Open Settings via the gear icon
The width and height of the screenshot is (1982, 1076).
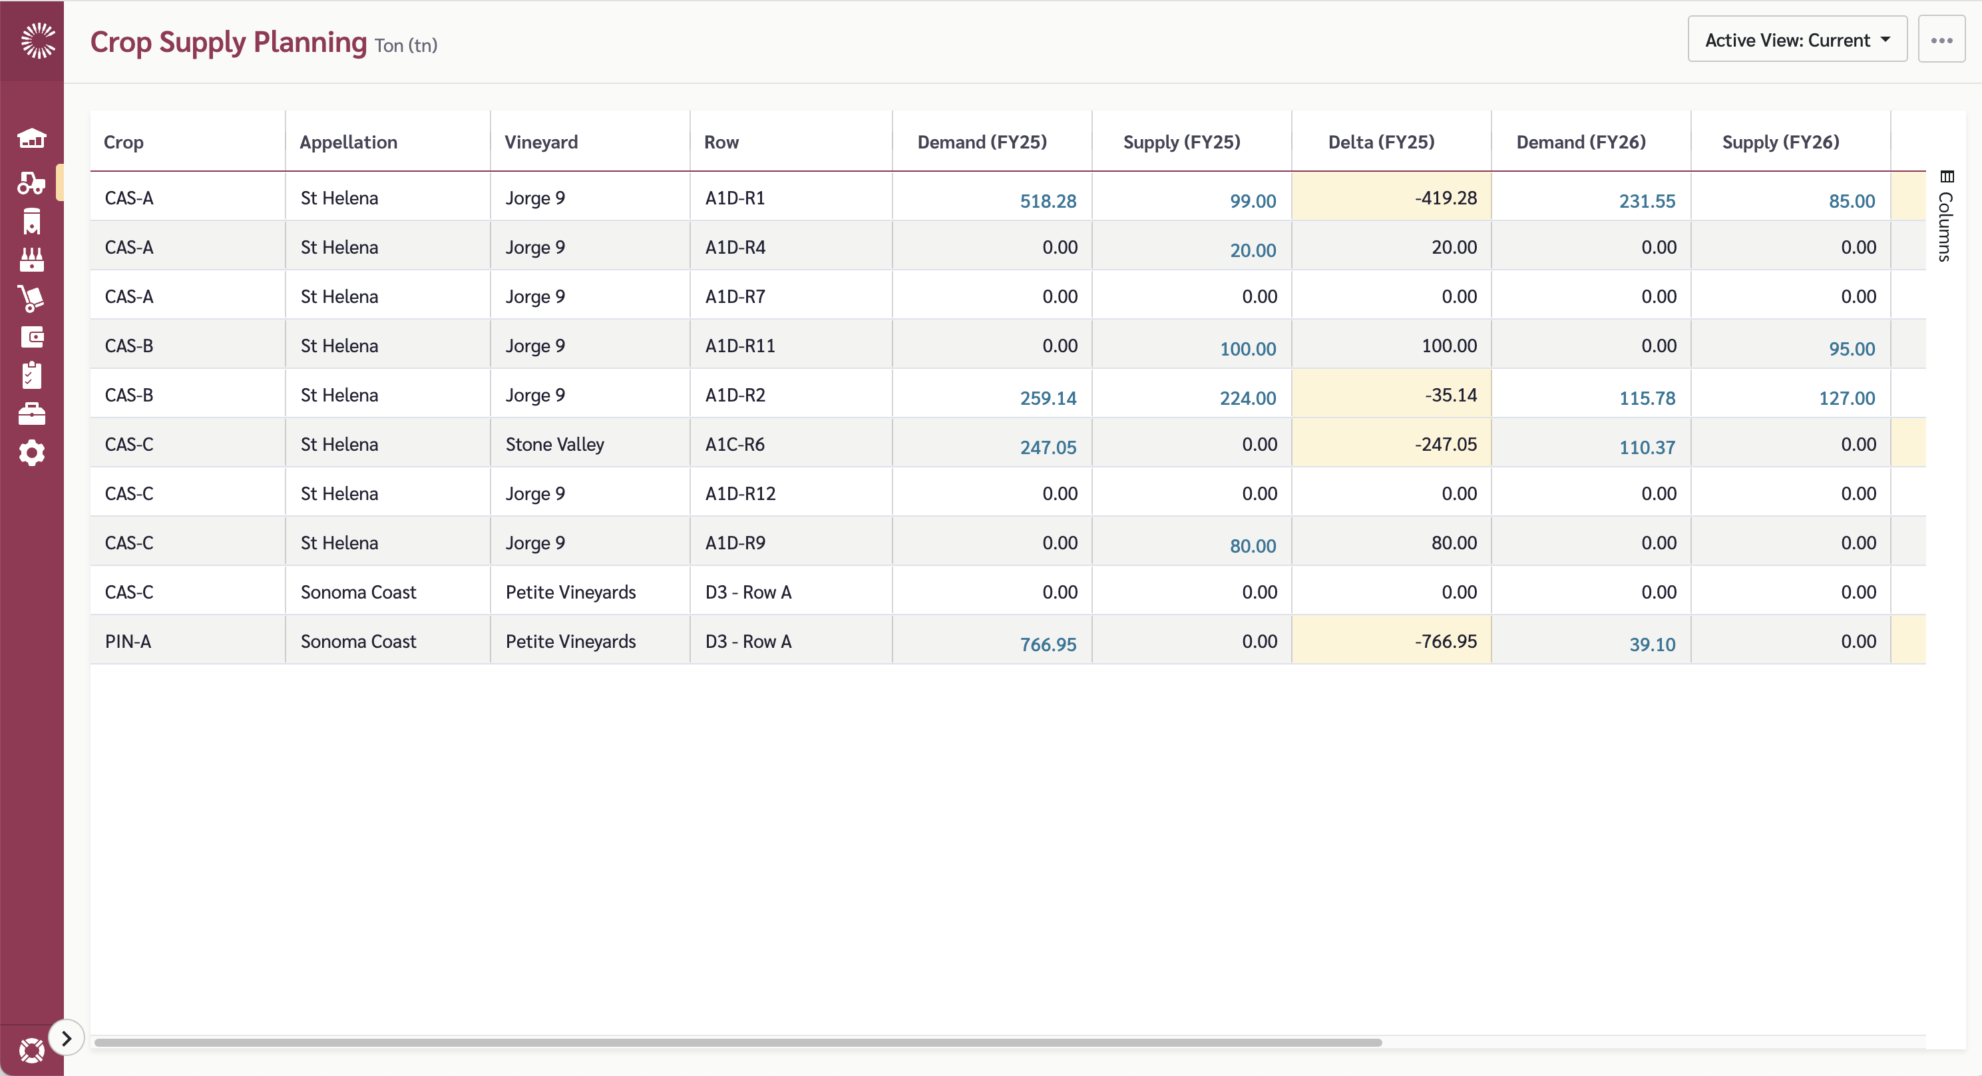31,453
